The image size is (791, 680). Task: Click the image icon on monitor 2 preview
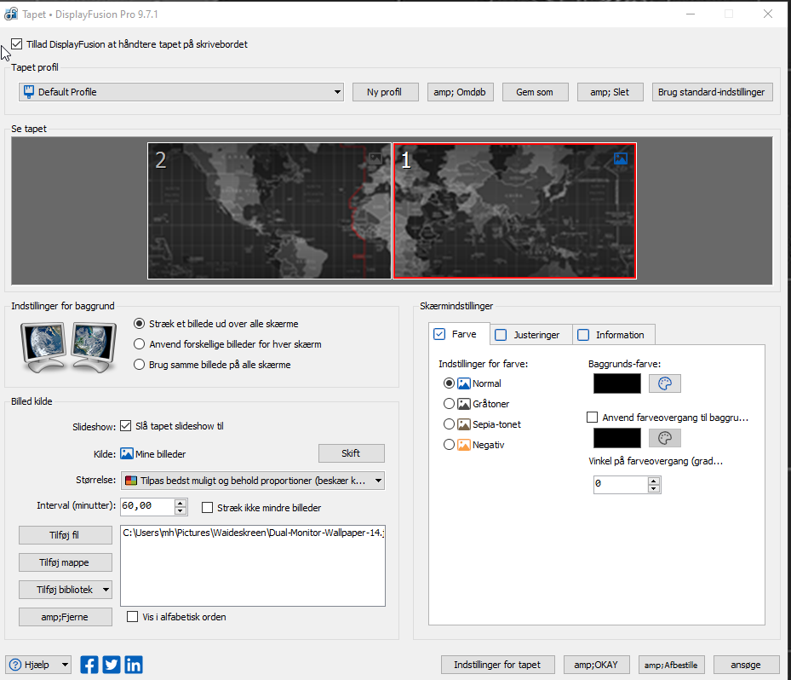(x=375, y=158)
